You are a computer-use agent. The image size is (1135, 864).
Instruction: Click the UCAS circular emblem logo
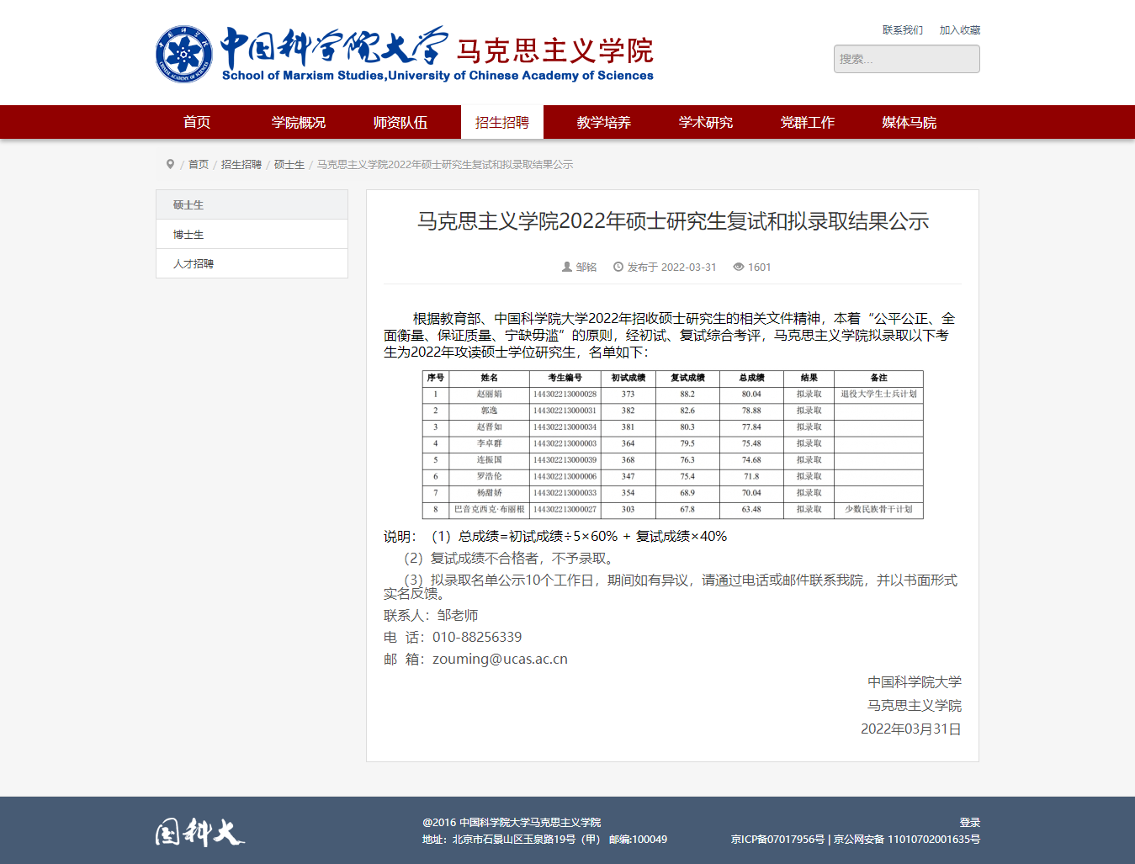click(184, 55)
